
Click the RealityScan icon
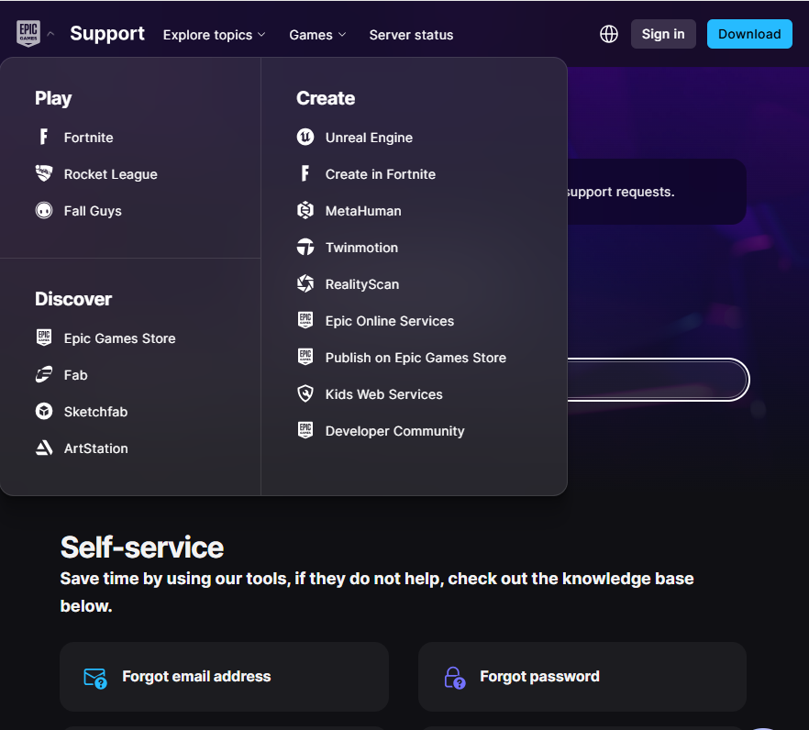305,283
